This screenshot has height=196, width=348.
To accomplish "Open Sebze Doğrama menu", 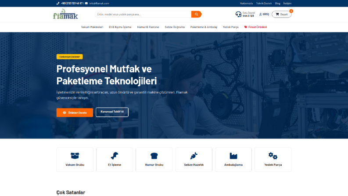I will click(x=175, y=27).
